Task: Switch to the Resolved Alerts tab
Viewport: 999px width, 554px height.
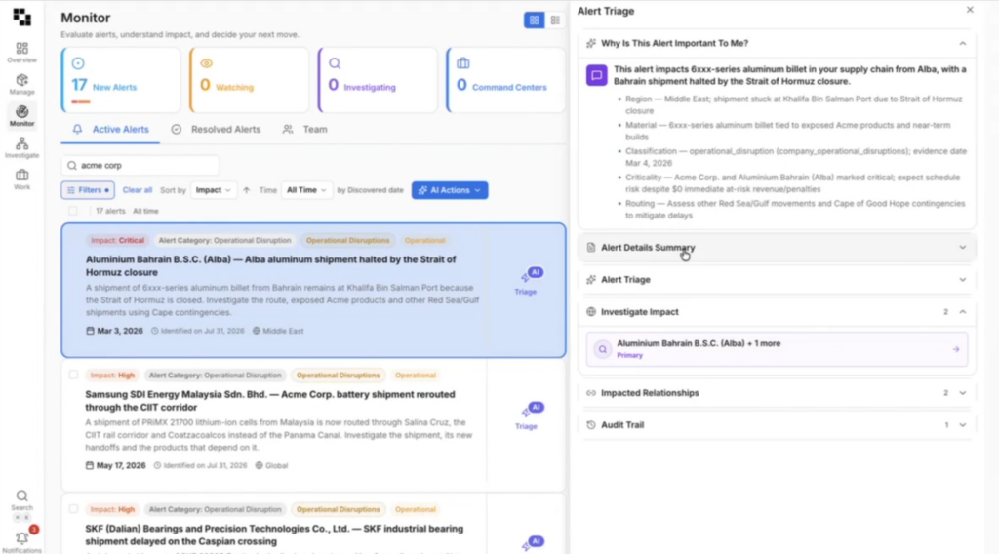Action: pyautogui.click(x=216, y=130)
